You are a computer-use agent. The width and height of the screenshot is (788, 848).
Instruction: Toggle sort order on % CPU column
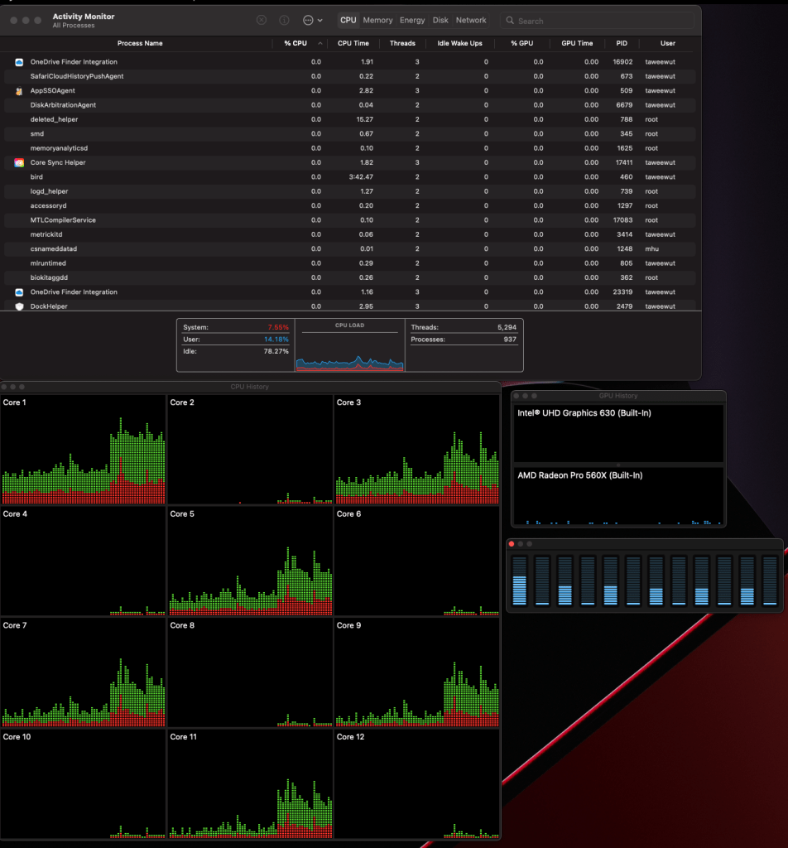tap(295, 43)
